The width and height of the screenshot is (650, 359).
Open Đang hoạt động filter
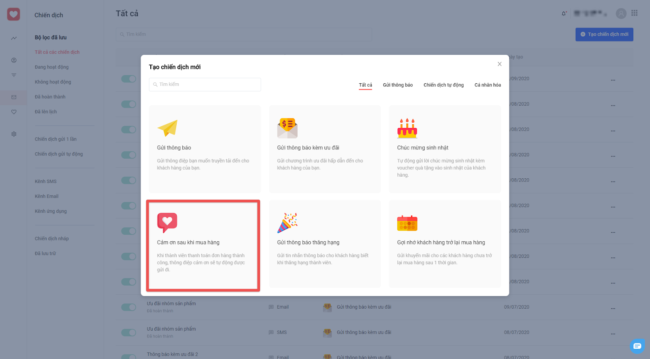(x=52, y=67)
